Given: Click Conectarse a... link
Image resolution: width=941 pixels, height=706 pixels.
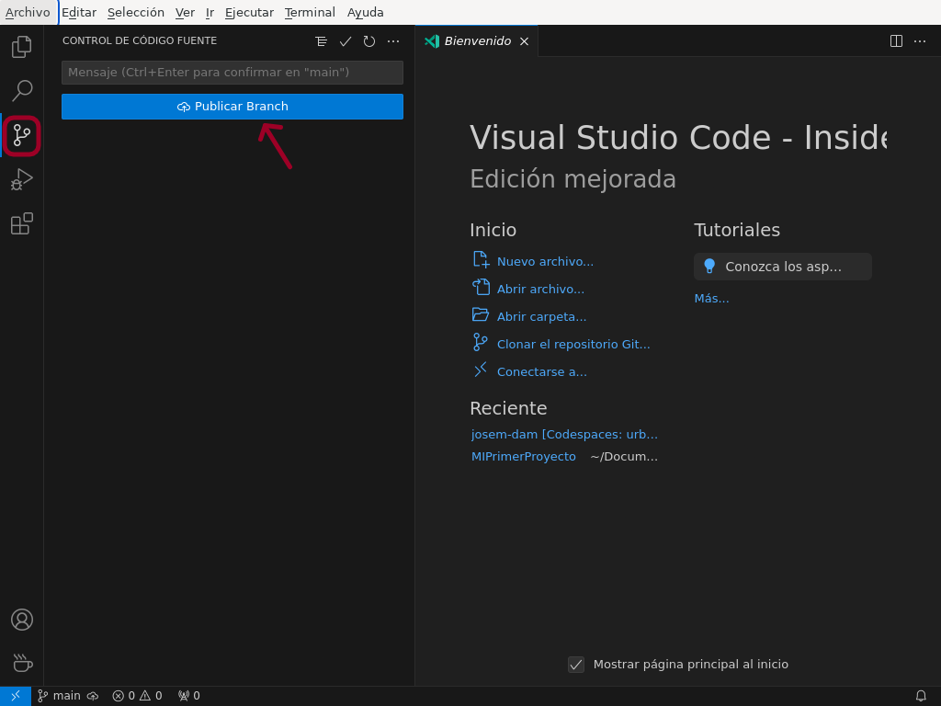Looking at the screenshot, I should (542, 372).
